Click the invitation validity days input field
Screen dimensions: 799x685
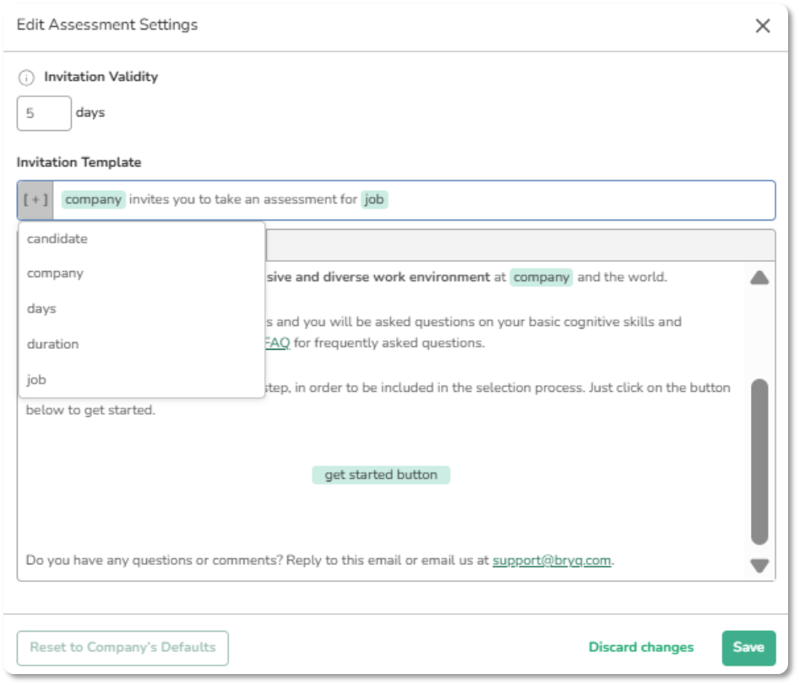point(44,113)
